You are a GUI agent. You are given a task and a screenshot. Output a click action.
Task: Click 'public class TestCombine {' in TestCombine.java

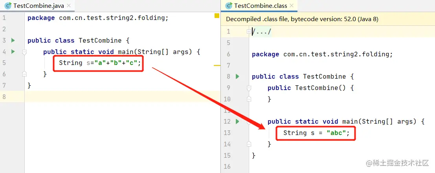(79, 41)
